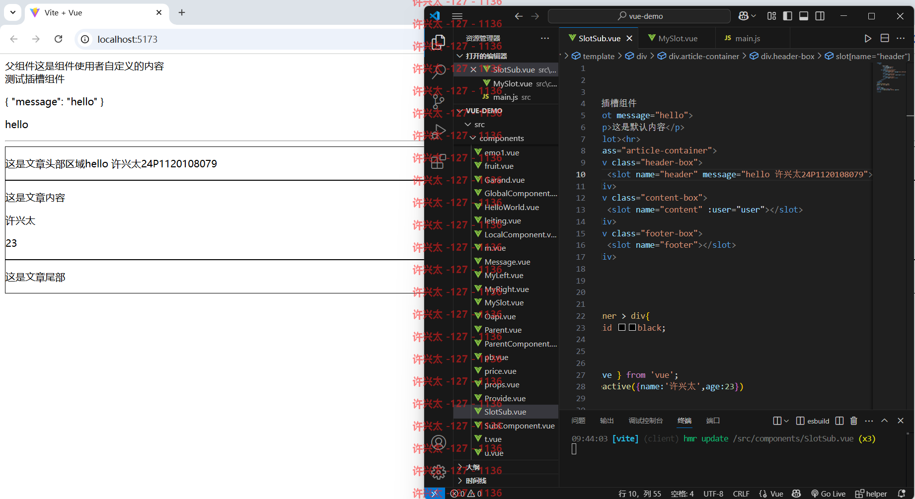Image resolution: width=915 pixels, height=499 pixels.
Task: Run the current file with play button
Action: click(868, 38)
